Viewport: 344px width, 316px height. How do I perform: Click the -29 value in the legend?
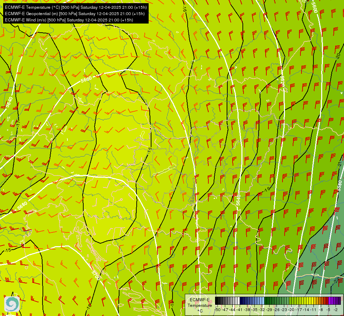pyautogui.click(x=269, y=310)
